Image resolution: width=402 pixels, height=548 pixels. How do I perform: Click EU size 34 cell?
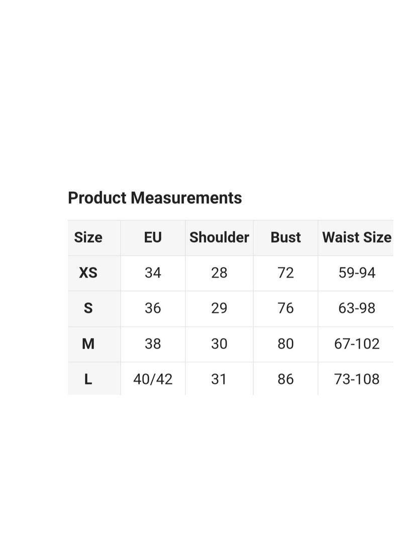[153, 273]
